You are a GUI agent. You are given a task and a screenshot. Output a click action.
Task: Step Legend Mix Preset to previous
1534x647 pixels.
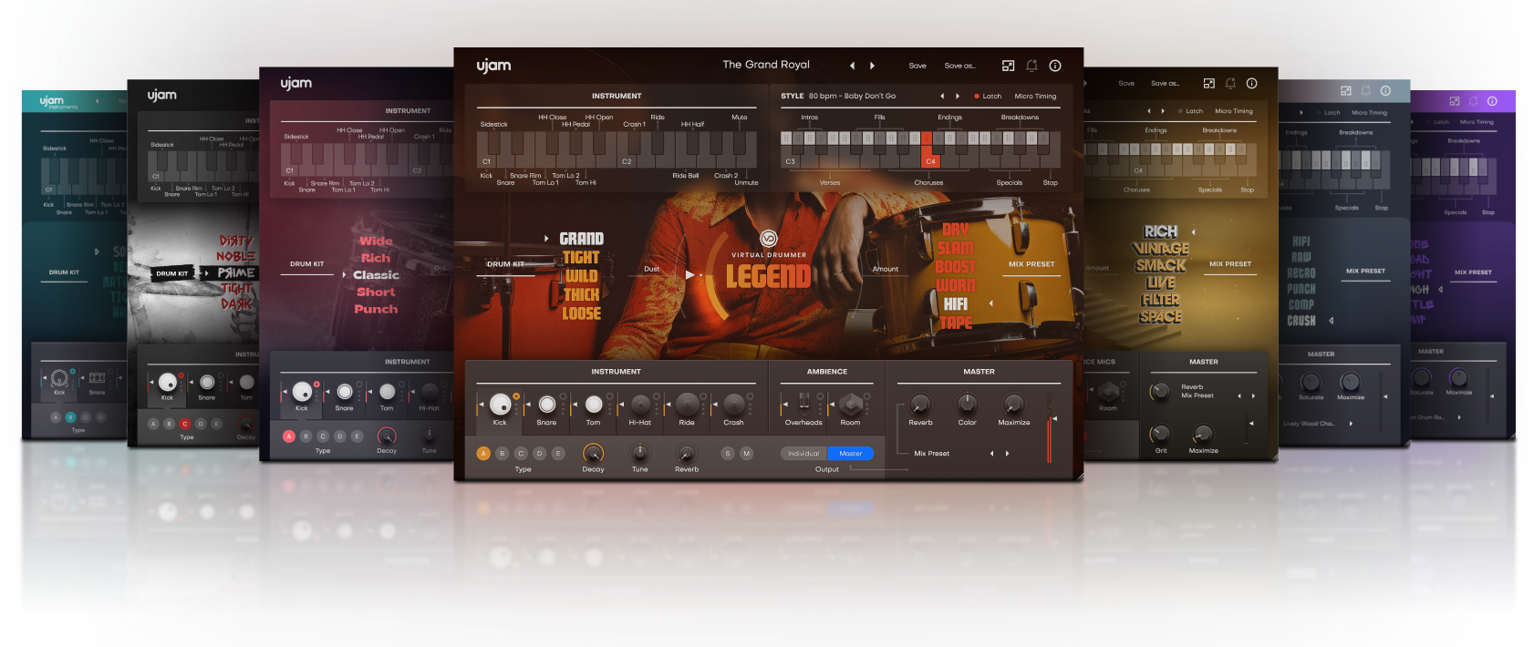click(x=991, y=453)
